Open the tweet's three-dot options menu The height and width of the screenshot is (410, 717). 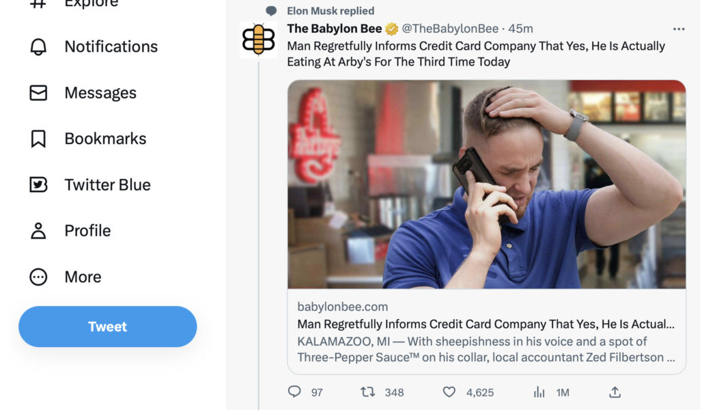pyautogui.click(x=679, y=29)
